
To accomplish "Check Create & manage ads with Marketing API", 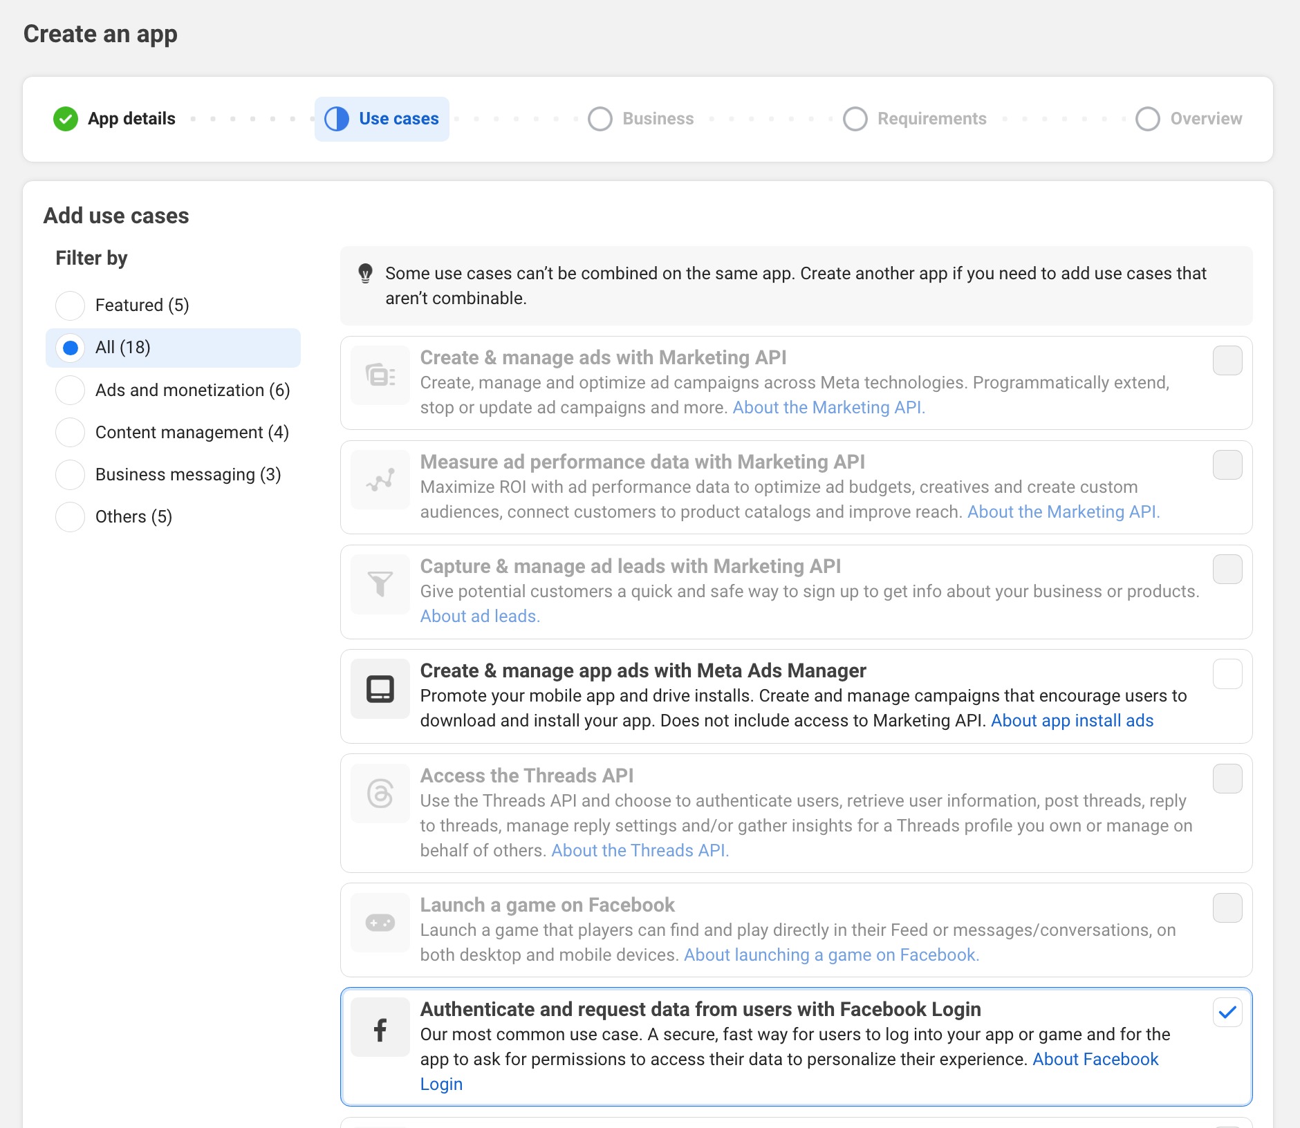I will (x=1227, y=361).
